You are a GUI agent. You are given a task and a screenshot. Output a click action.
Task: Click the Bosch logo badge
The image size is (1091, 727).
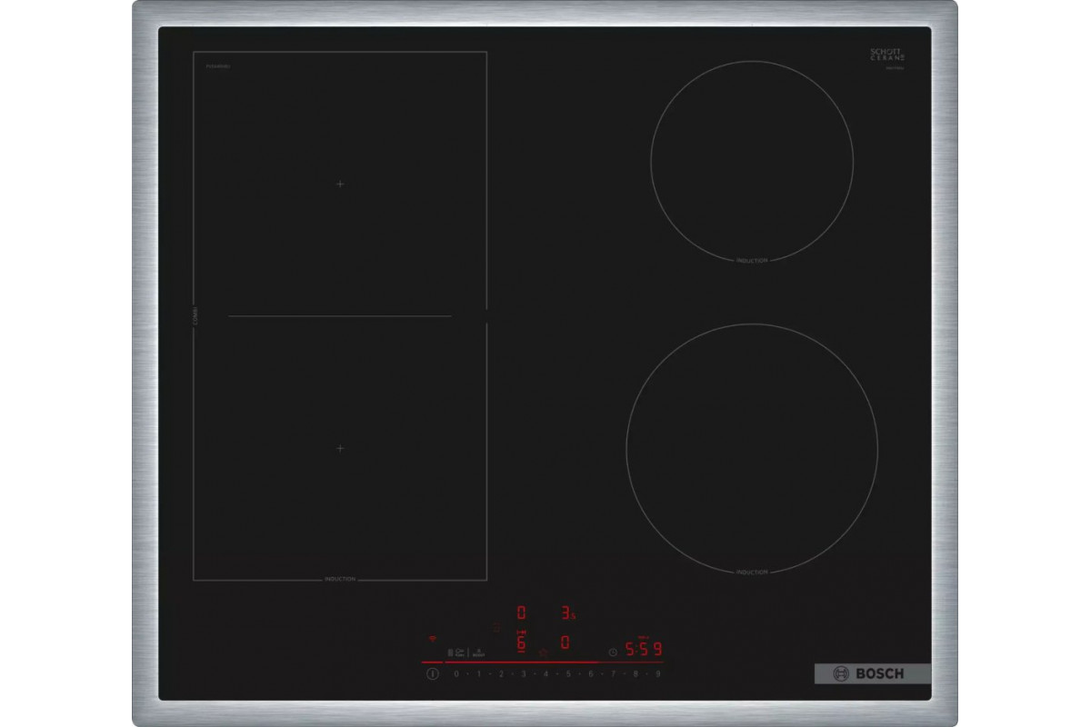[x=871, y=673]
